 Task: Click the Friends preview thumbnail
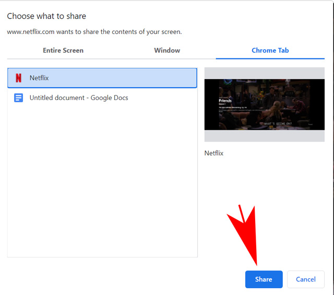(265, 104)
